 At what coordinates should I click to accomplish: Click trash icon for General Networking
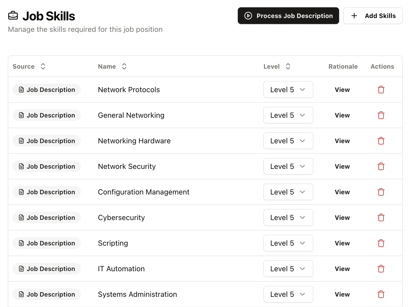tap(381, 115)
